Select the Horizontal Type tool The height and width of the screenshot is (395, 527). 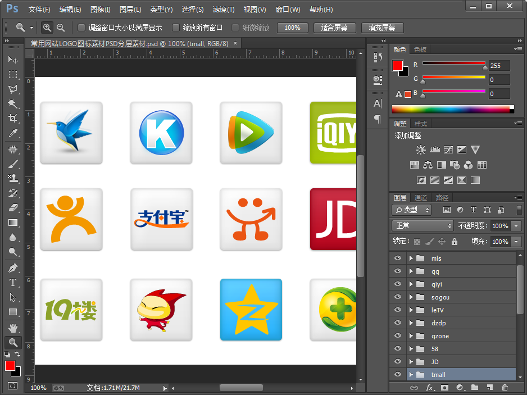[x=12, y=283]
